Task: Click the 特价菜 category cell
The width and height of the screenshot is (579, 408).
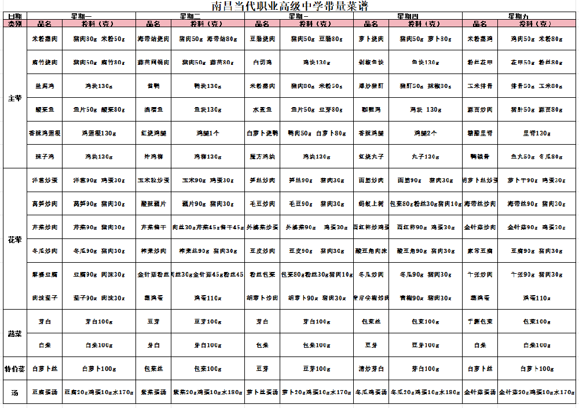Action: coord(14,369)
